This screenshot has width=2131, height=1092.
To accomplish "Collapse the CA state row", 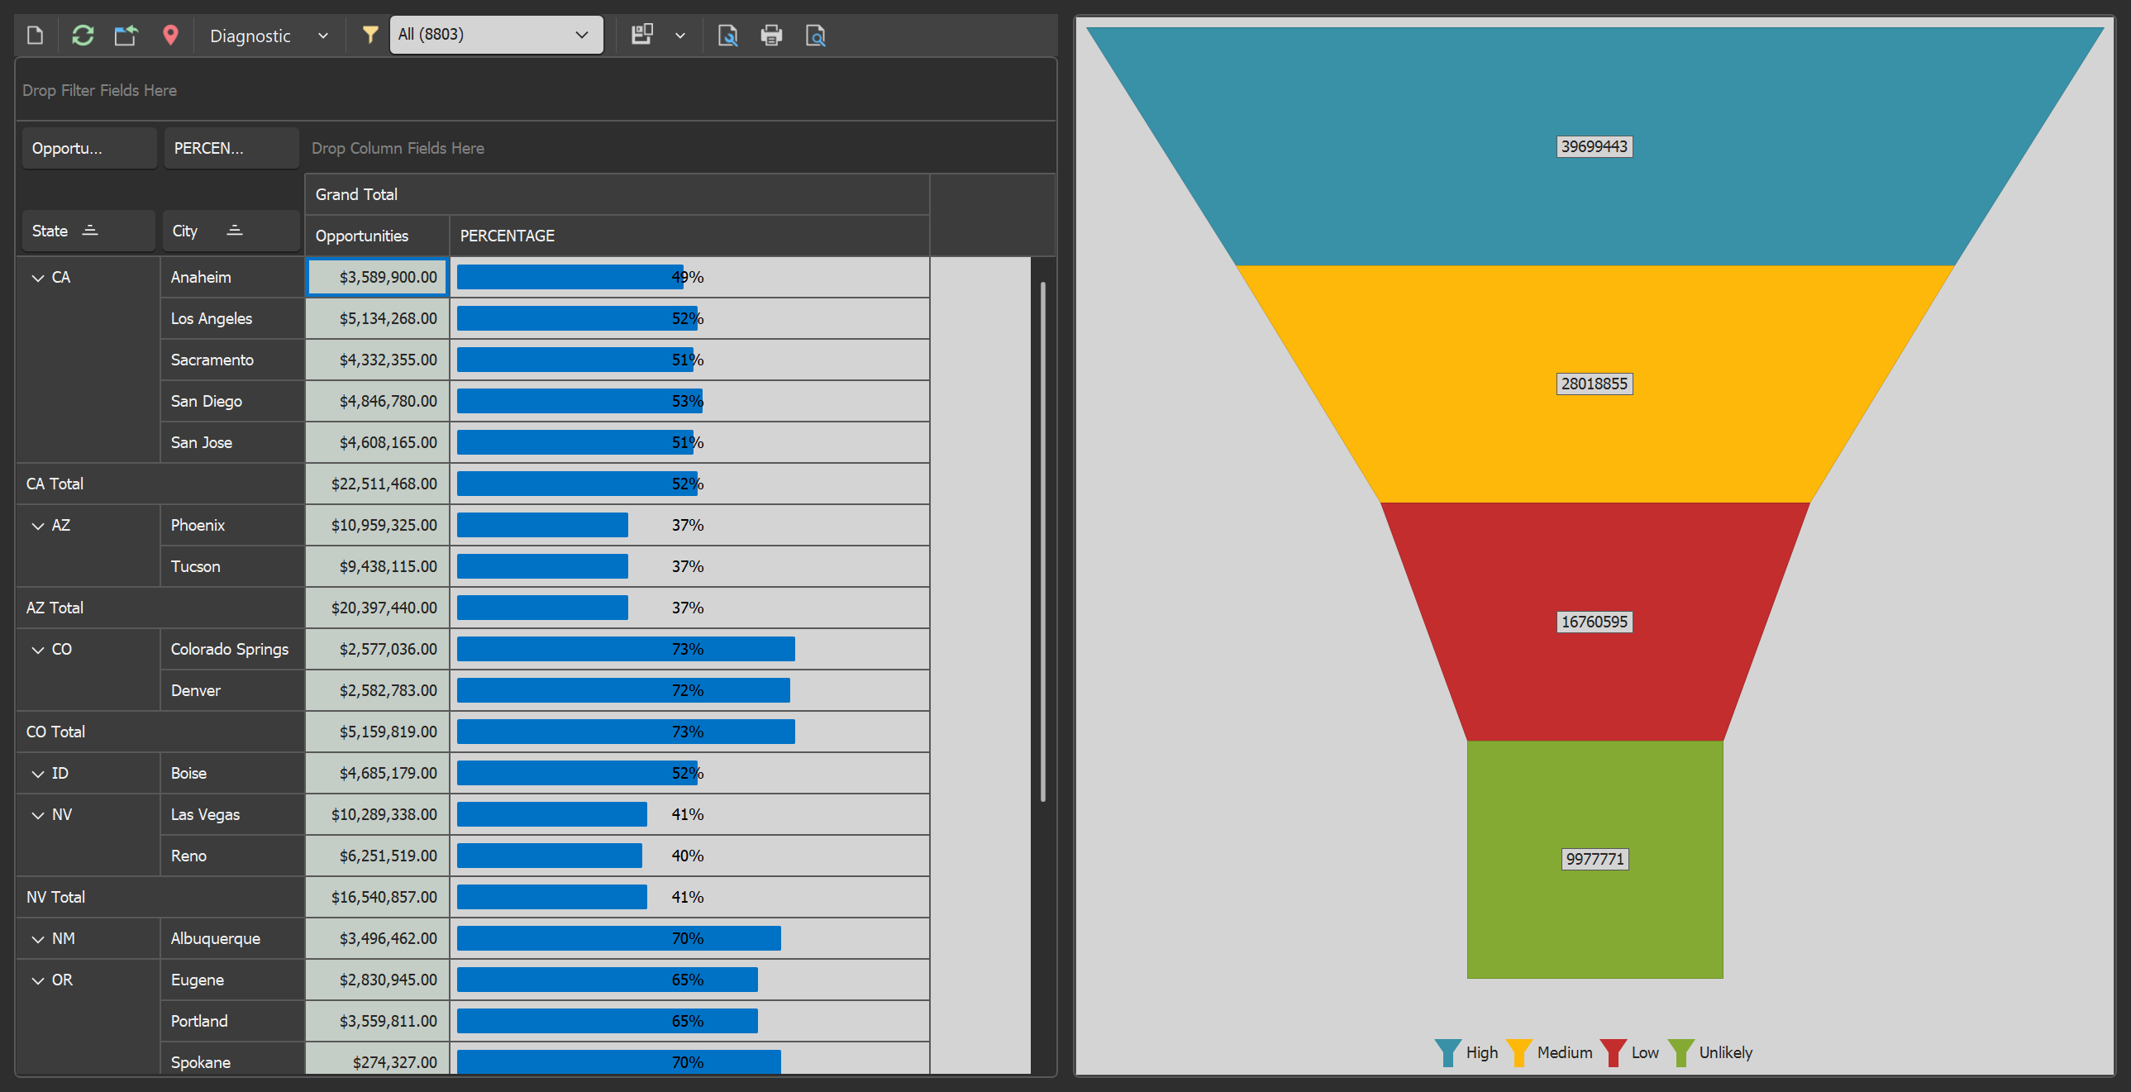I will point(37,278).
